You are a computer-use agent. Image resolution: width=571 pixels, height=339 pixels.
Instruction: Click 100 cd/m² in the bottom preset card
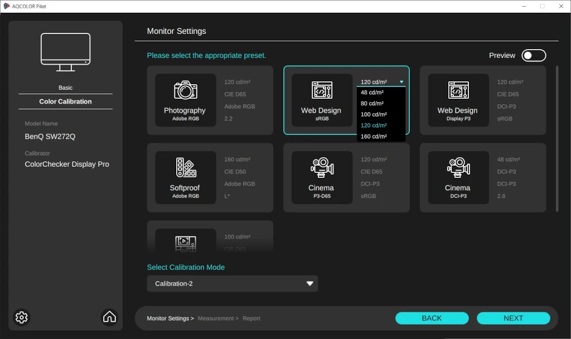237,236
